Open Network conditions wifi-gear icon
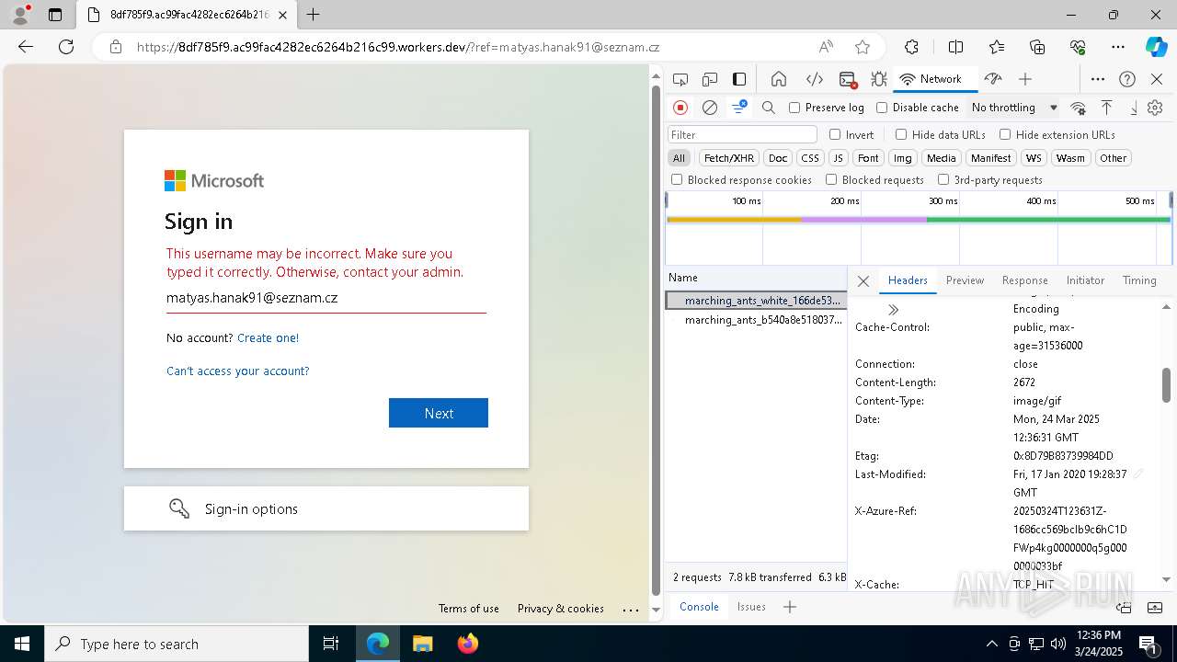The width and height of the screenshot is (1177, 662). click(x=1079, y=108)
